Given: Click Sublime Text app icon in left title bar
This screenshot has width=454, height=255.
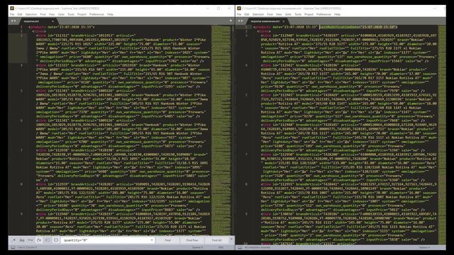Looking at the screenshot, I should pyautogui.click(x=12, y=8).
